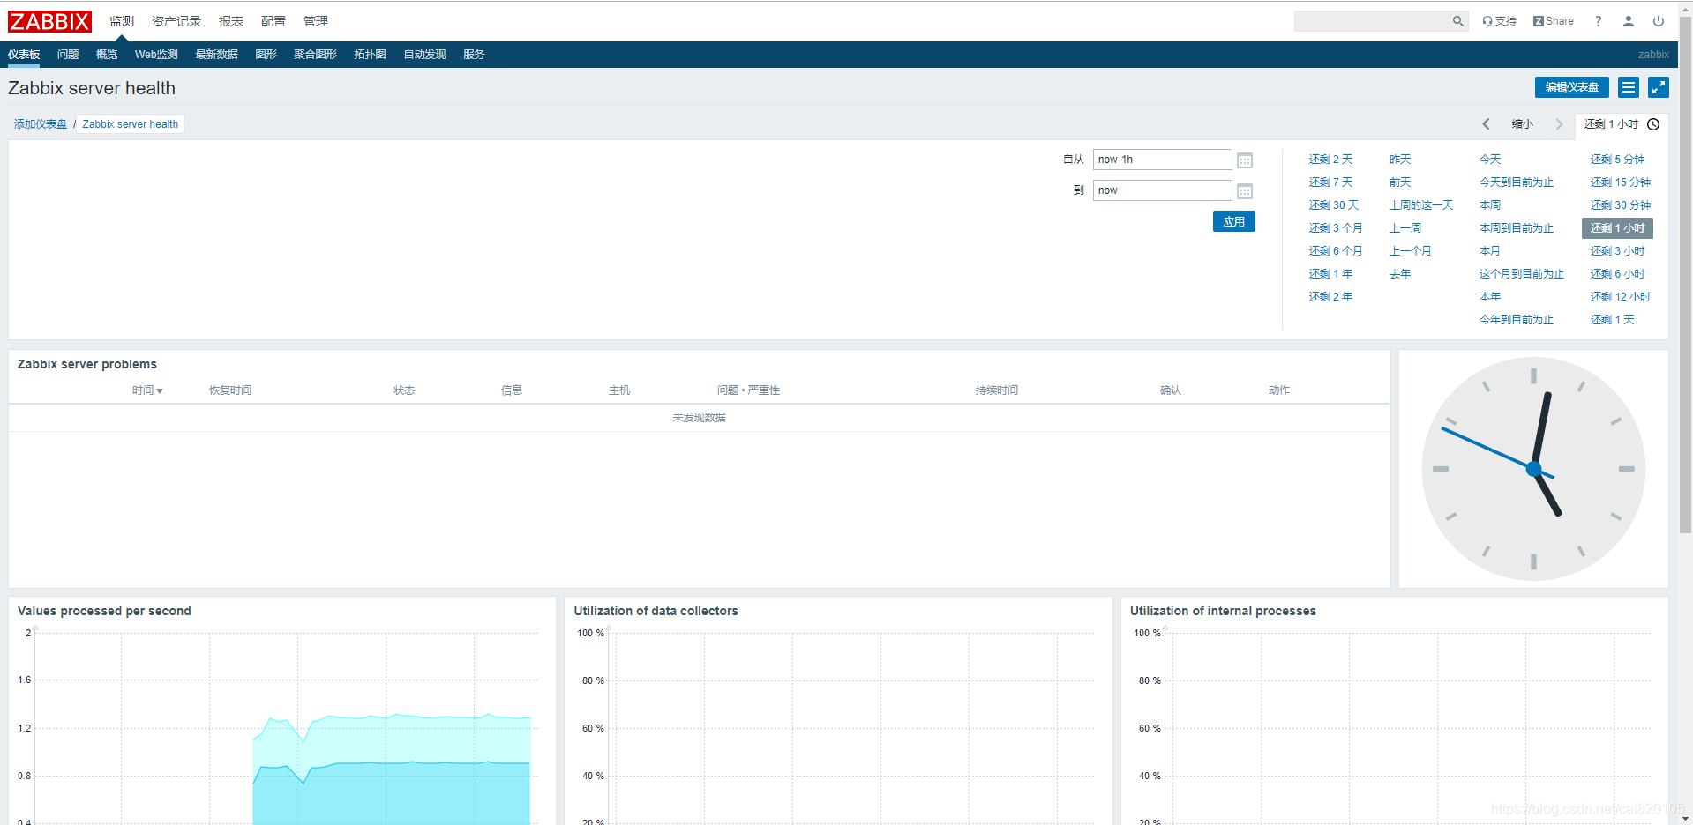The width and height of the screenshot is (1693, 825).
Task: Open the 配置 top menu
Action: coord(273,21)
